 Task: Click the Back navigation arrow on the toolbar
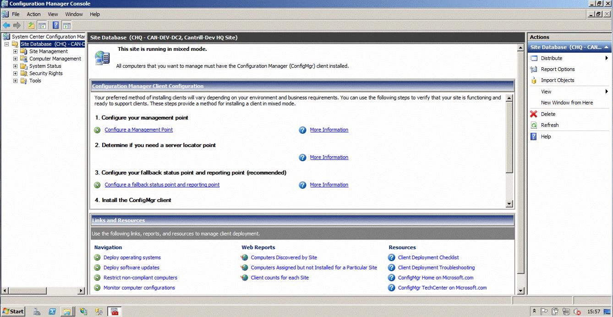tap(6, 25)
